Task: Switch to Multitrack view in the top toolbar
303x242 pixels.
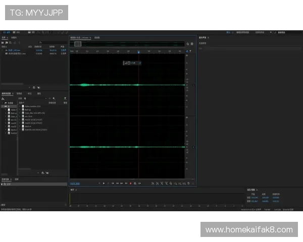Action: click(x=17, y=32)
